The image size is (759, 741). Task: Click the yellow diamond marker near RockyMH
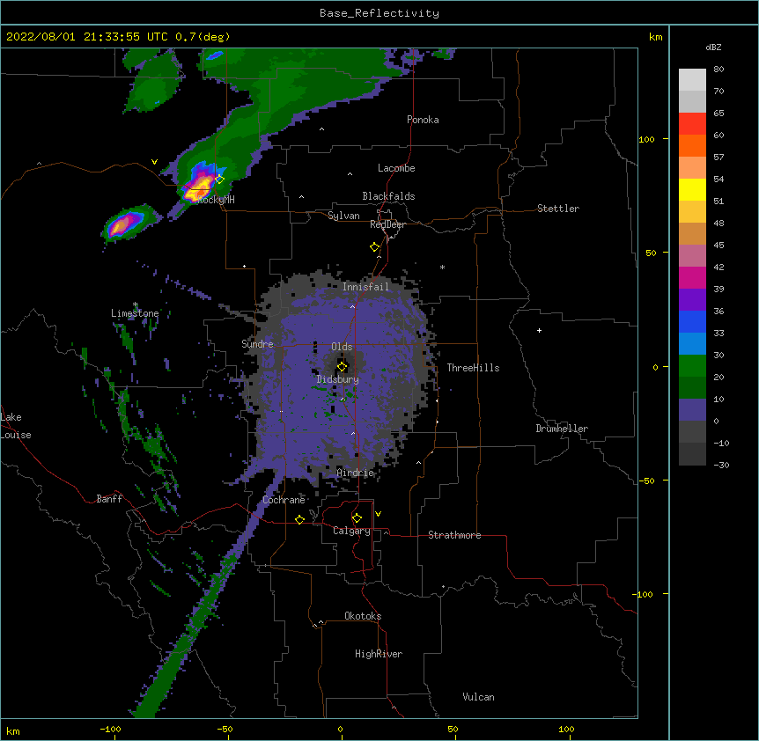(x=220, y=179)
